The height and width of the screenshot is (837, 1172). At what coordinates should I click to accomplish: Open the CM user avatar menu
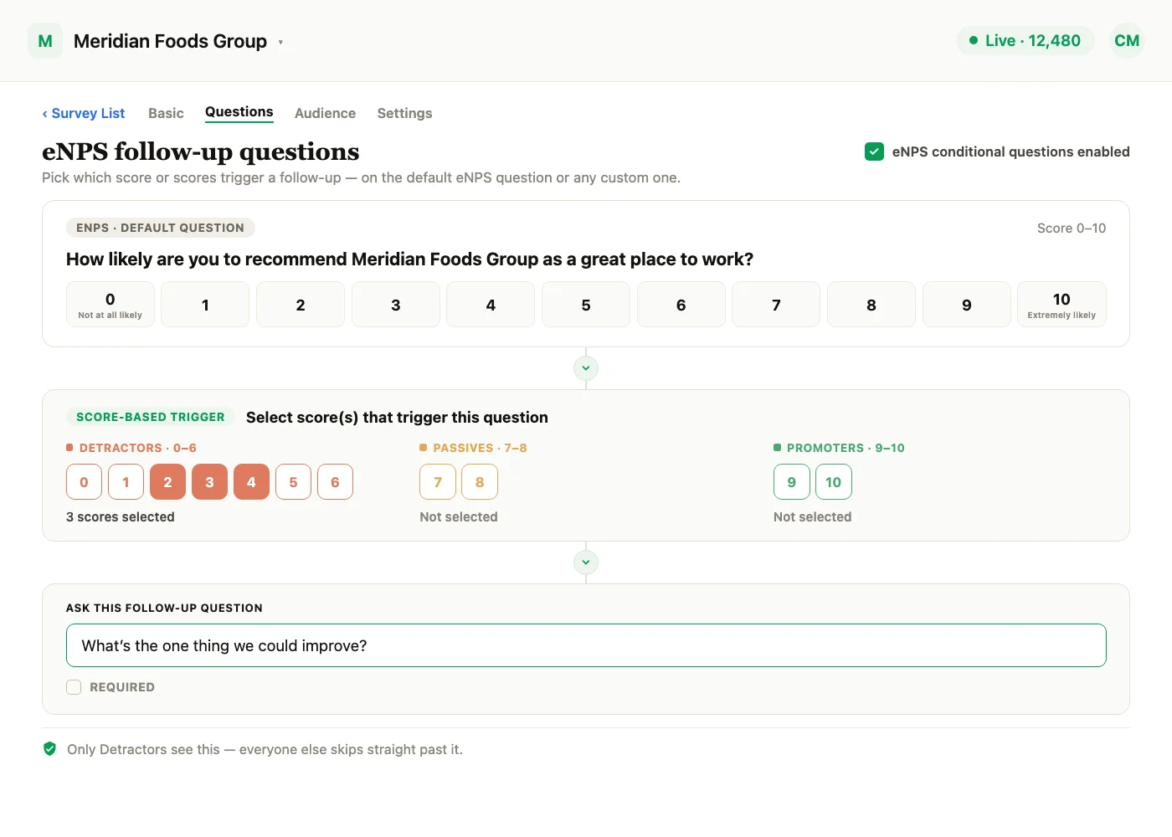point(1127,40)
